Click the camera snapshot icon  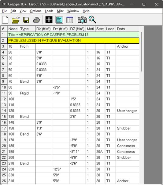point(82,20)
